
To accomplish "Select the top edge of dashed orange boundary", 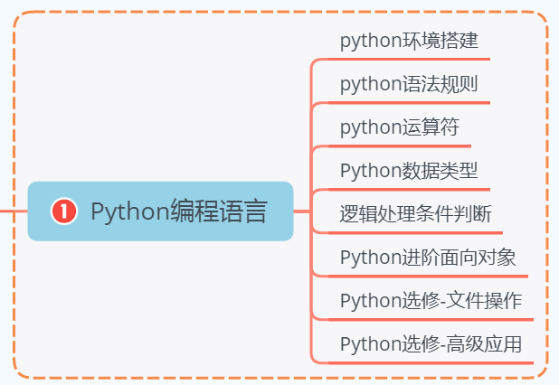I will (280, 12).
